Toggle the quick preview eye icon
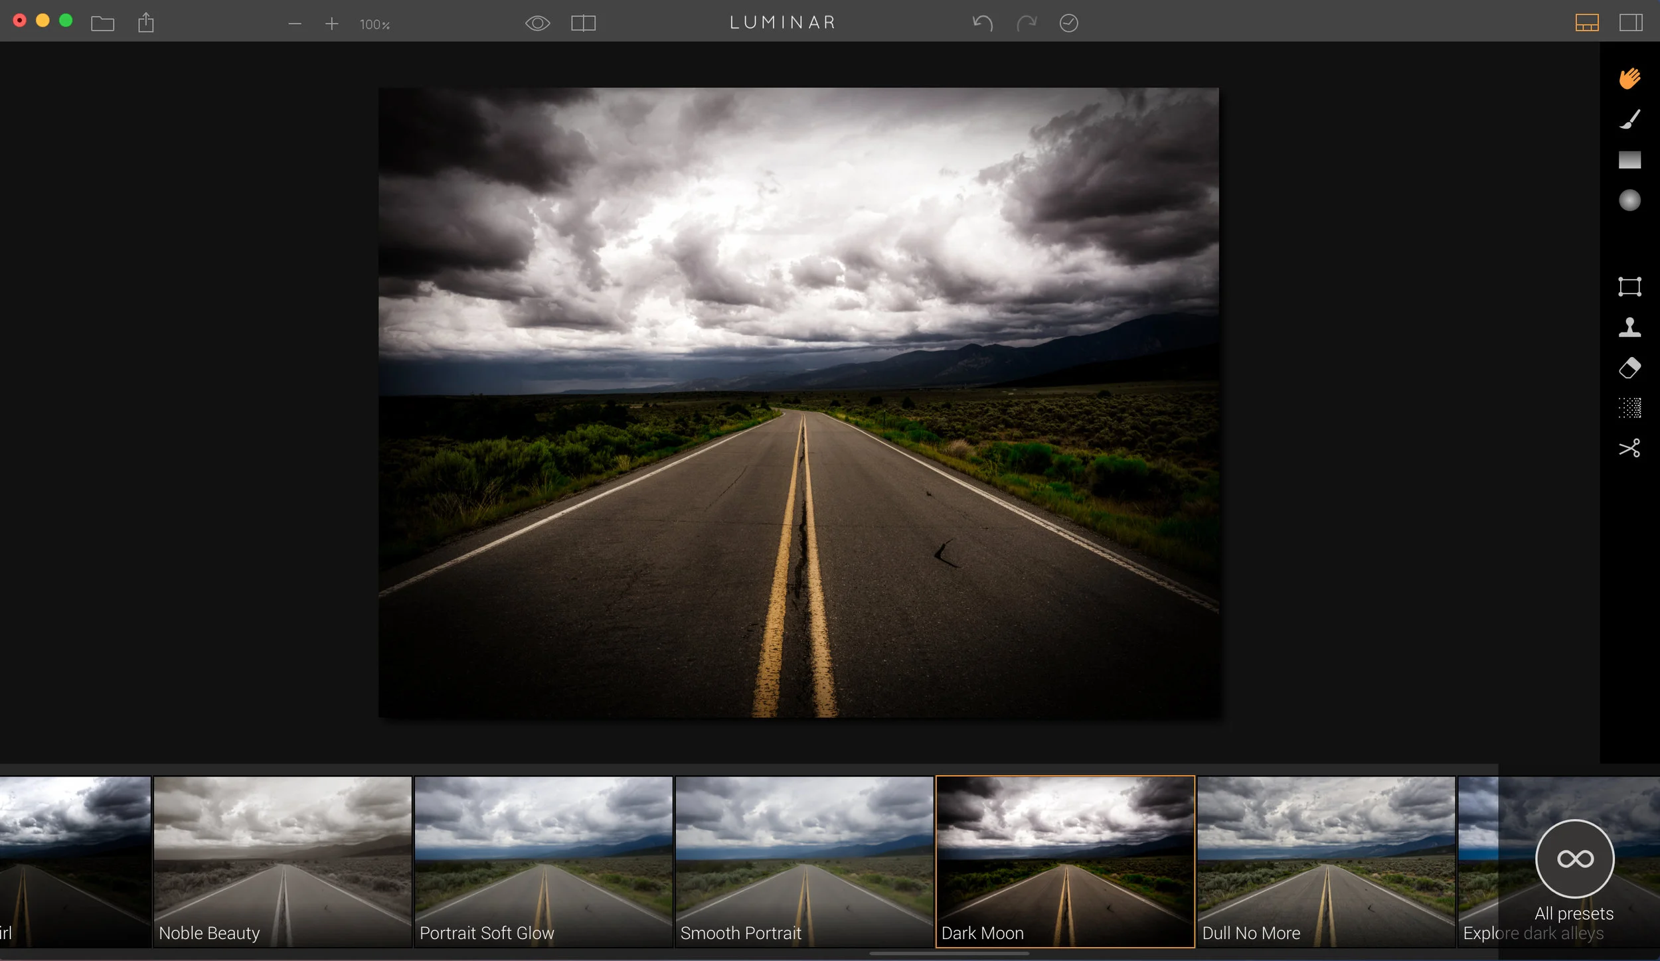Screen dimensions: 1660x961 (537, 23)
